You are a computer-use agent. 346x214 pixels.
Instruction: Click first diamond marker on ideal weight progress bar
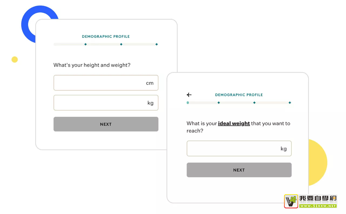219,103
